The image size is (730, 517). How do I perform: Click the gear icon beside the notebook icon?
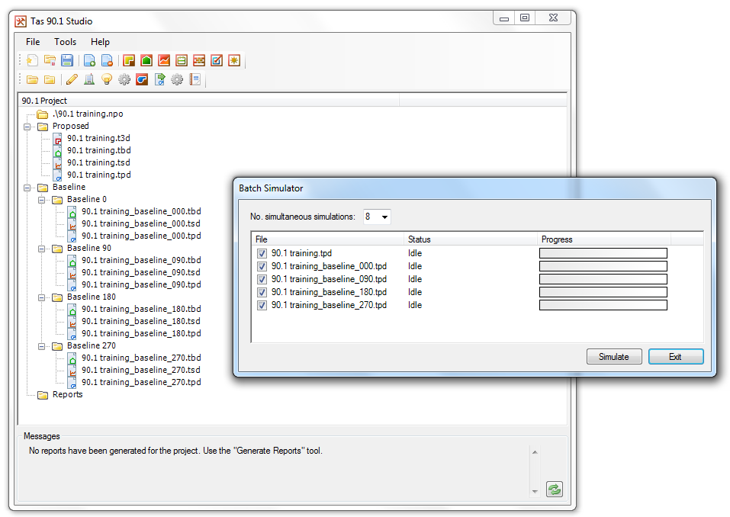click(x=177, y=79)
